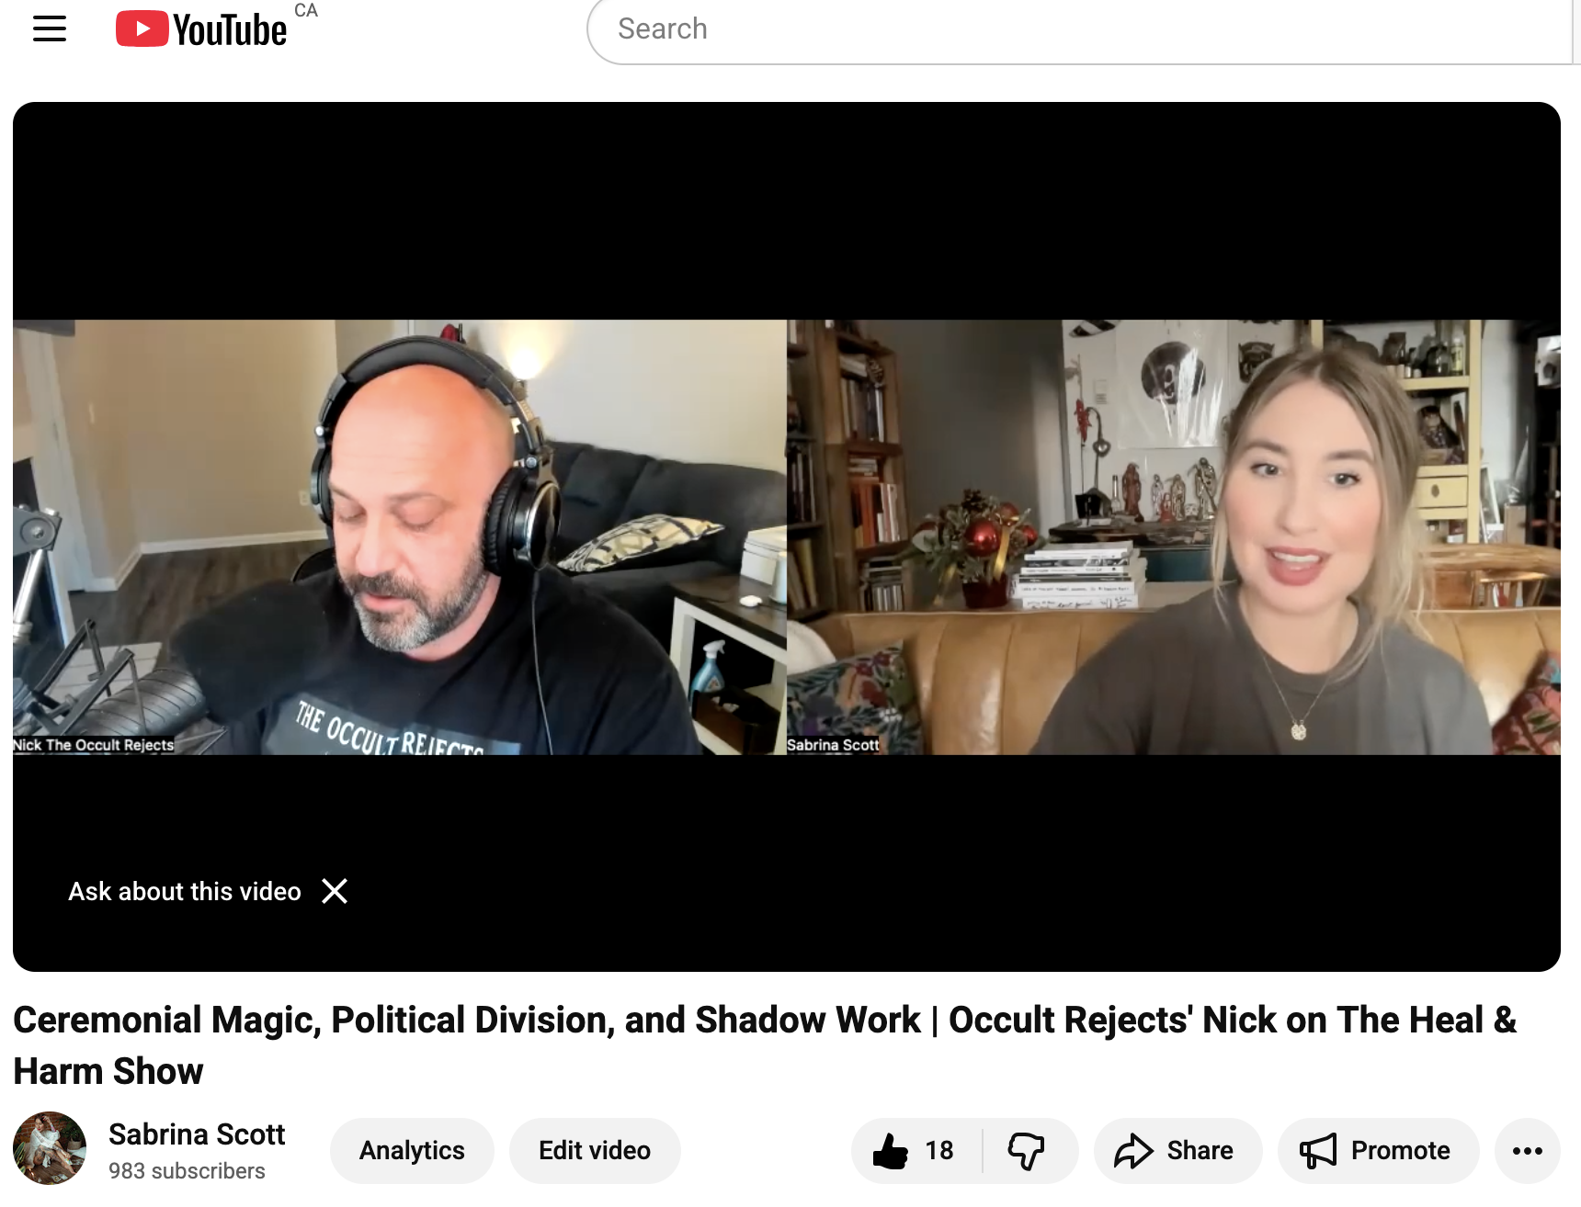Go to the homepage via the YouTube logo
Screen dimensions: 1581x1207
click(x=200, y=28)
